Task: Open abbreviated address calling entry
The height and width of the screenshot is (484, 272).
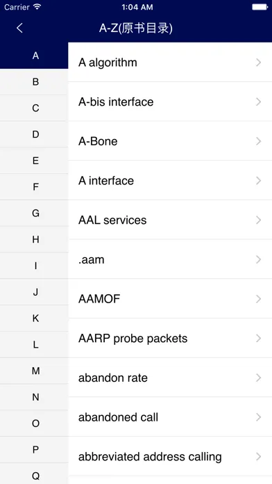Action: [170, 456]
